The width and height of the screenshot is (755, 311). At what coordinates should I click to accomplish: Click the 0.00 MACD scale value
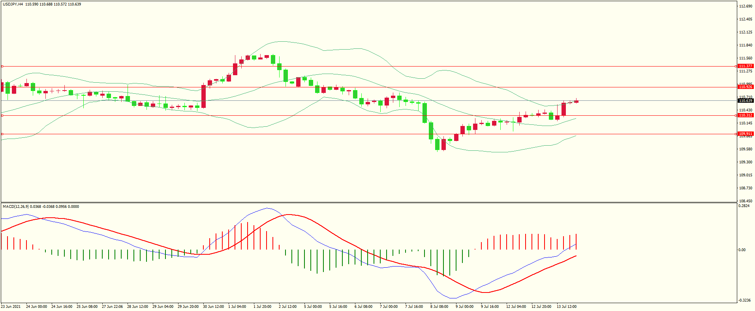[x=742, y=250]
